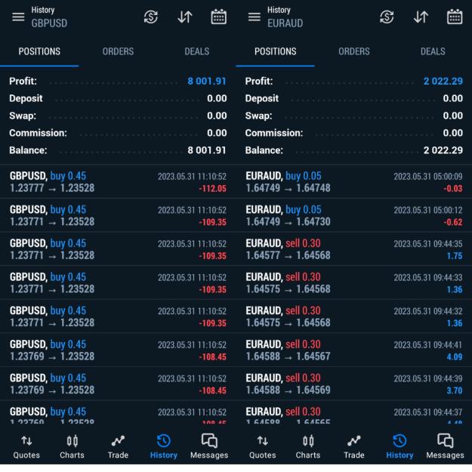This screenshot has height=472, width=472.
Task: Open hamburger menu in GBPUSD history panel
Action: [x=18, y=17]
